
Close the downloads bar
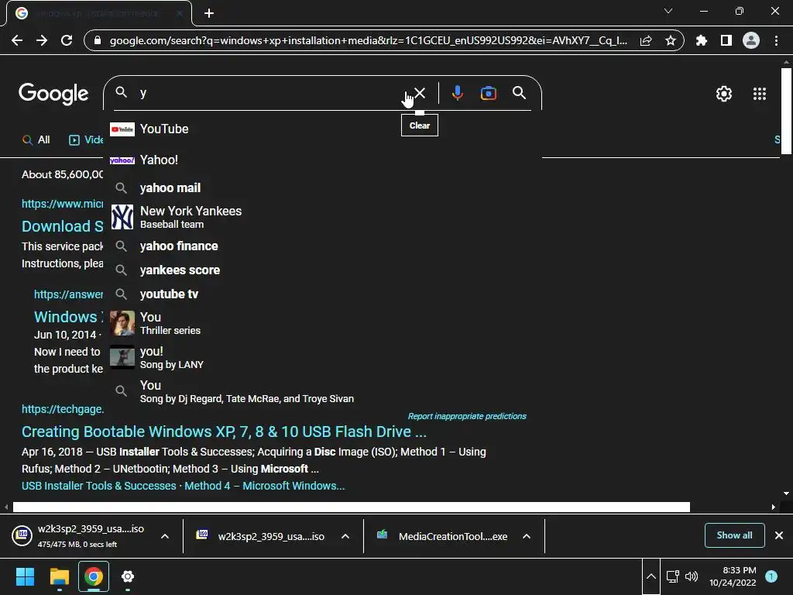(x=779, y=535)
